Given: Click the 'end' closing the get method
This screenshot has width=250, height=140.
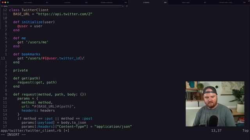Looking at the screenshot, I should tap(16, 86).
